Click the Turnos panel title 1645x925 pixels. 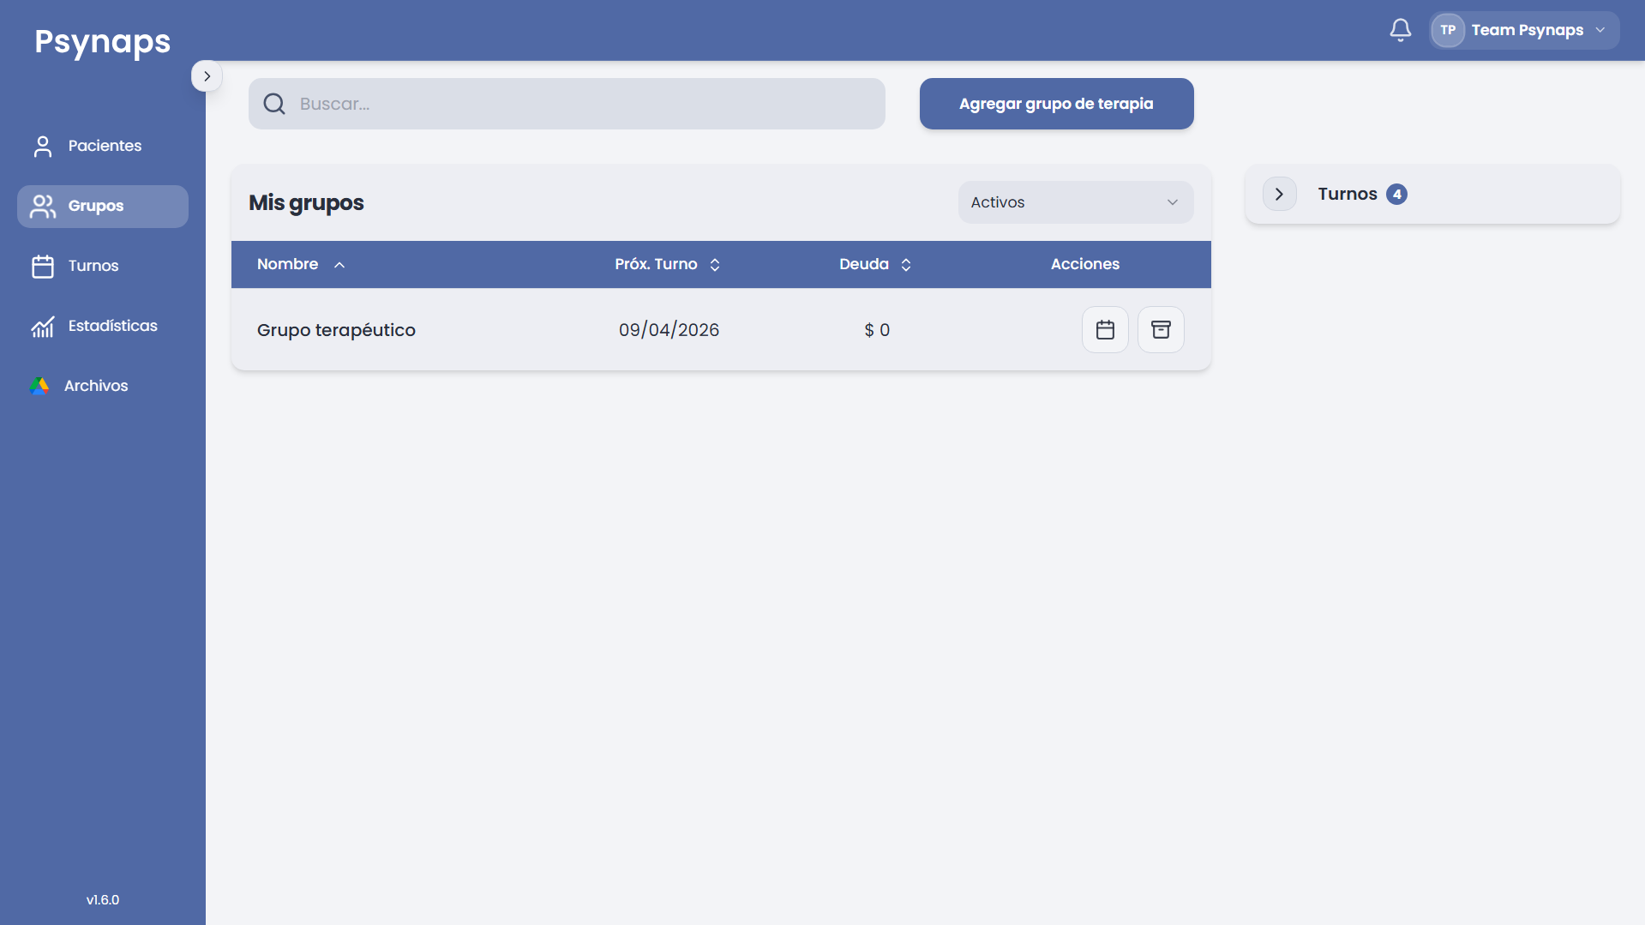pos(1348,195)
